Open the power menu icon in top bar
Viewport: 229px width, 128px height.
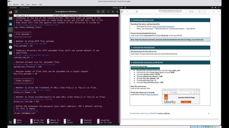click(219, 7)
